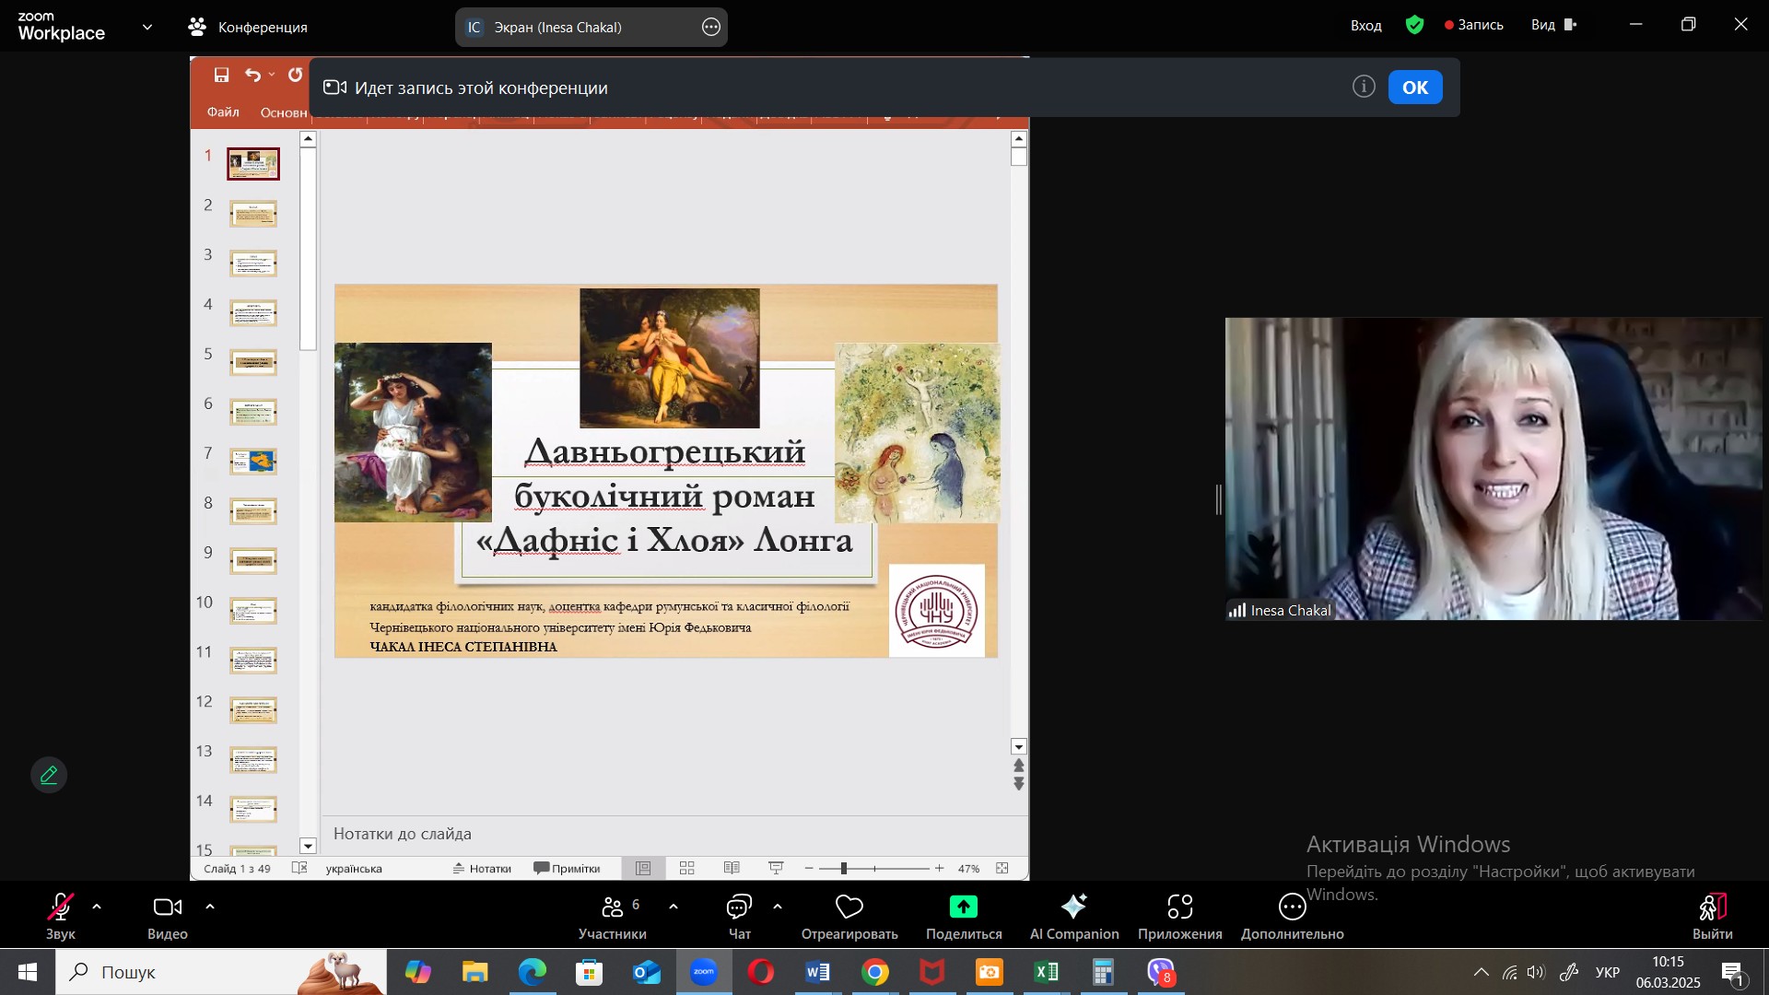Open the Конференция tab
Image resolution: width=1769 pixels, height=995 pixels.
click(249, 28)
